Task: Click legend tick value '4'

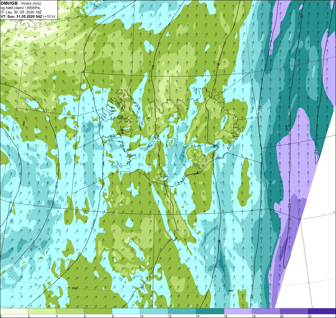Action: pos(56,316)
